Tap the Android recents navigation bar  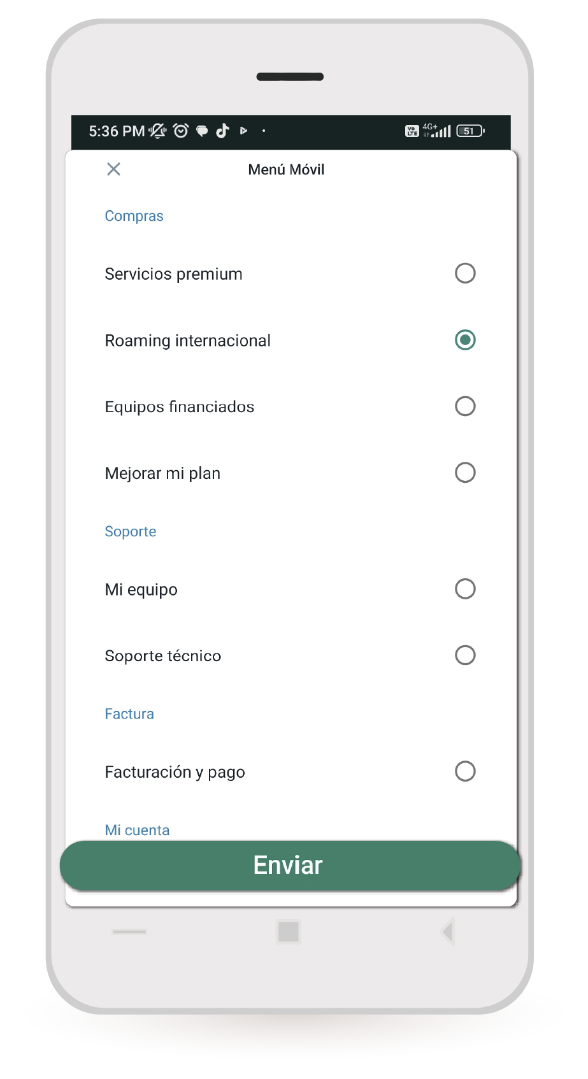pos(129,932)
